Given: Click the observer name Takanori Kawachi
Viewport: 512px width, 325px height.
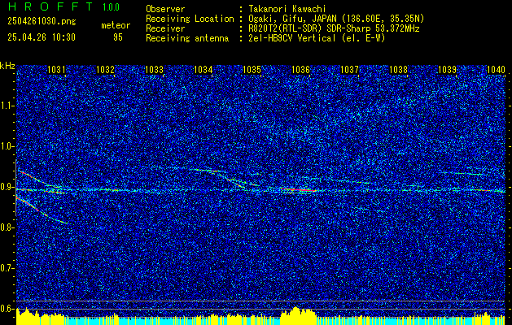Looking at the screenshot, I should [x=287, y=9].
